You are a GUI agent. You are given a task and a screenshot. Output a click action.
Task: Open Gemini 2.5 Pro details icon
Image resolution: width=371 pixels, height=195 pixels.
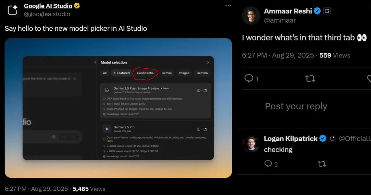(x=205, y=129)
